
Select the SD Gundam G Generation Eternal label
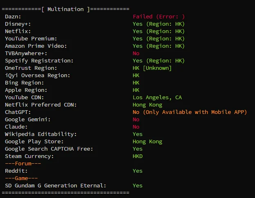(x=56, y=186)
